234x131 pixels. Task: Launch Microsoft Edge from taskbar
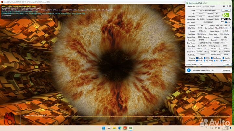click(120, 128)
